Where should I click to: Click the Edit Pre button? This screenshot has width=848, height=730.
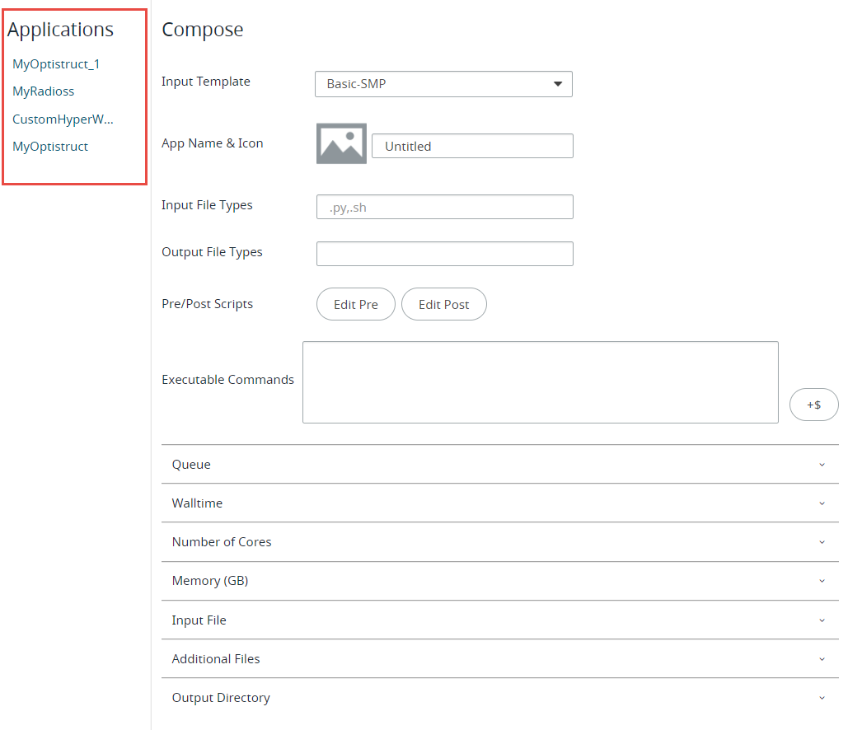(356, 304)
